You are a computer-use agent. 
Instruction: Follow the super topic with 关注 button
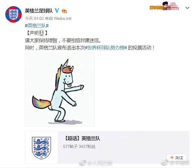coord(177,158)
